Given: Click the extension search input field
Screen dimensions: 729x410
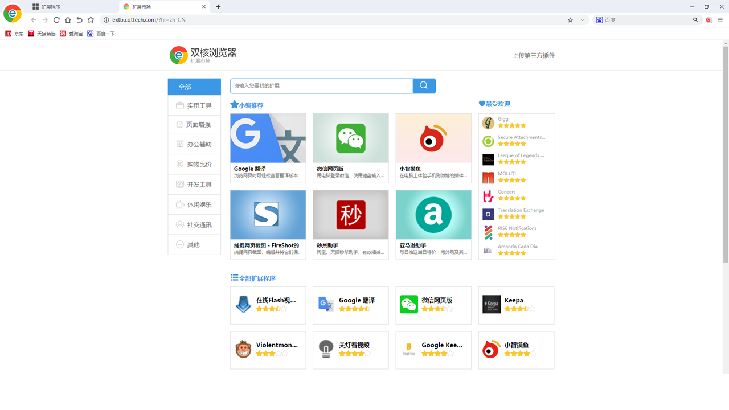Looking at the screenshot, I should point(321,85).
